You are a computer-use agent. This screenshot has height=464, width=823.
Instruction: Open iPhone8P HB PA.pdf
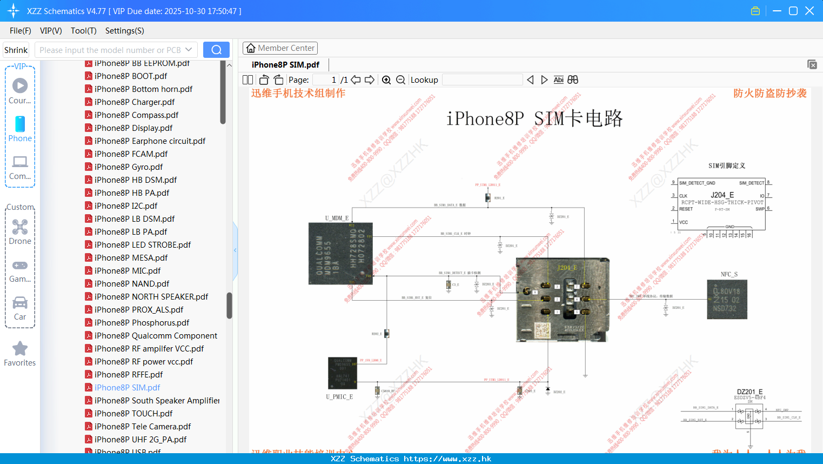point(132,193)
